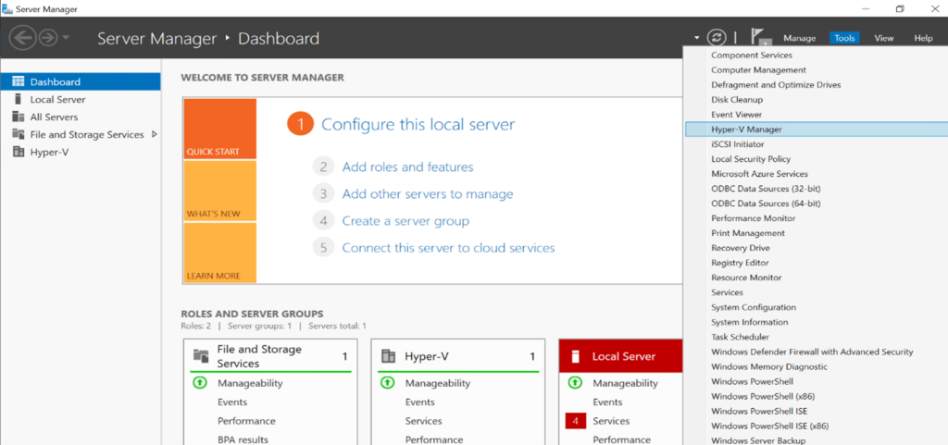Click the QUICK START tile
Image resolution: width=948 pixels, height=445 pixels.
[220, 129]
